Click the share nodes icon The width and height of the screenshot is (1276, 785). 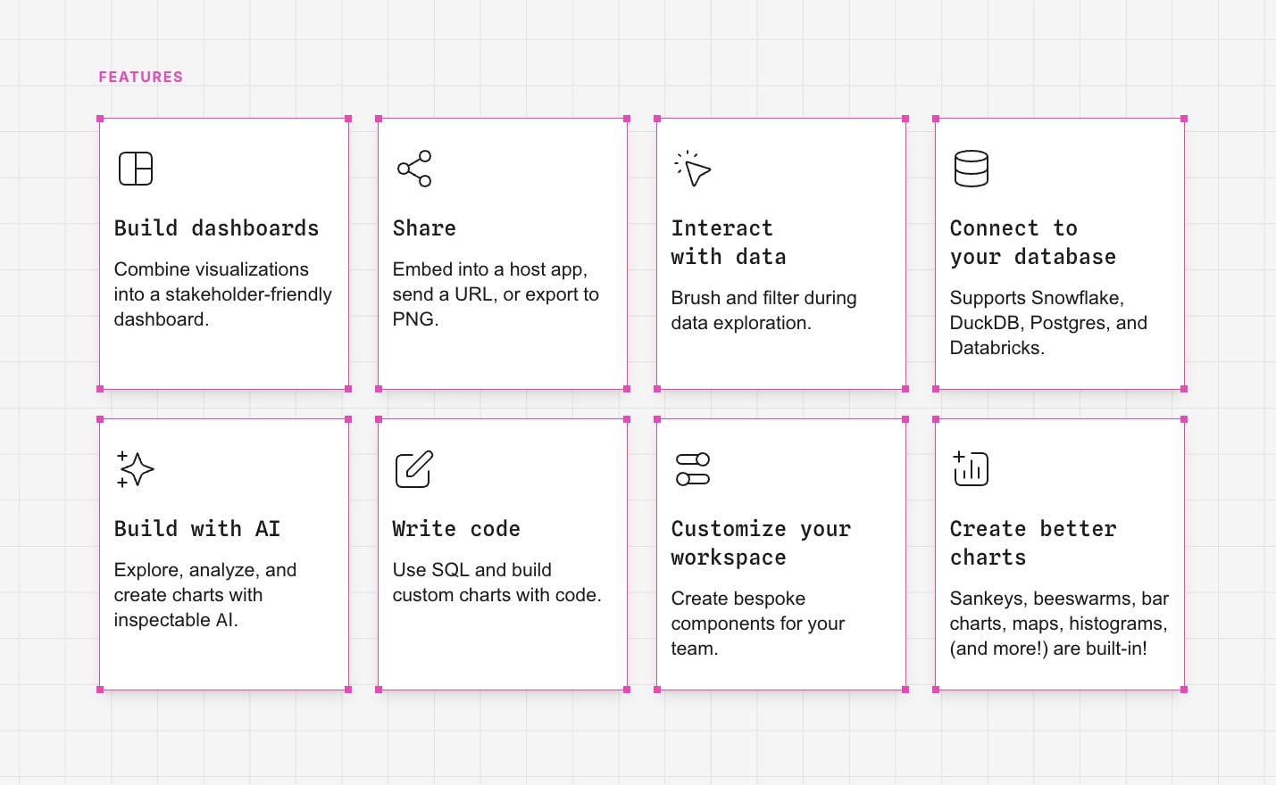pos(414,169)
